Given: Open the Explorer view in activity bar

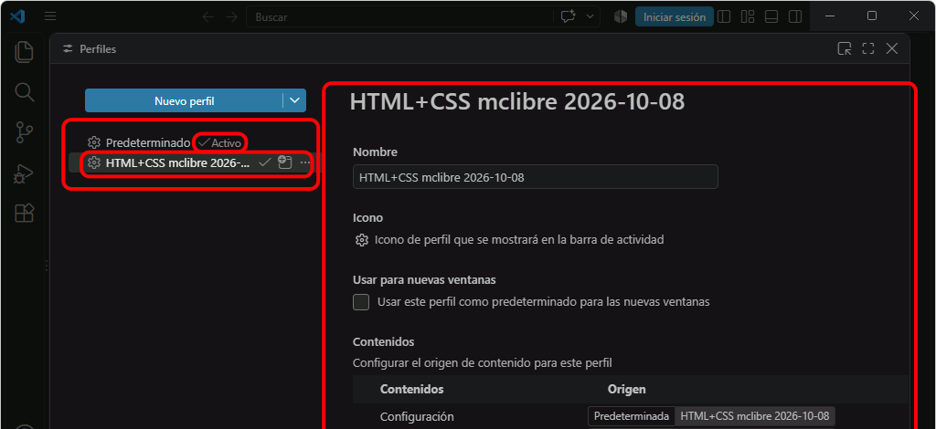Looking at the screenshot, I should [24, 52].
